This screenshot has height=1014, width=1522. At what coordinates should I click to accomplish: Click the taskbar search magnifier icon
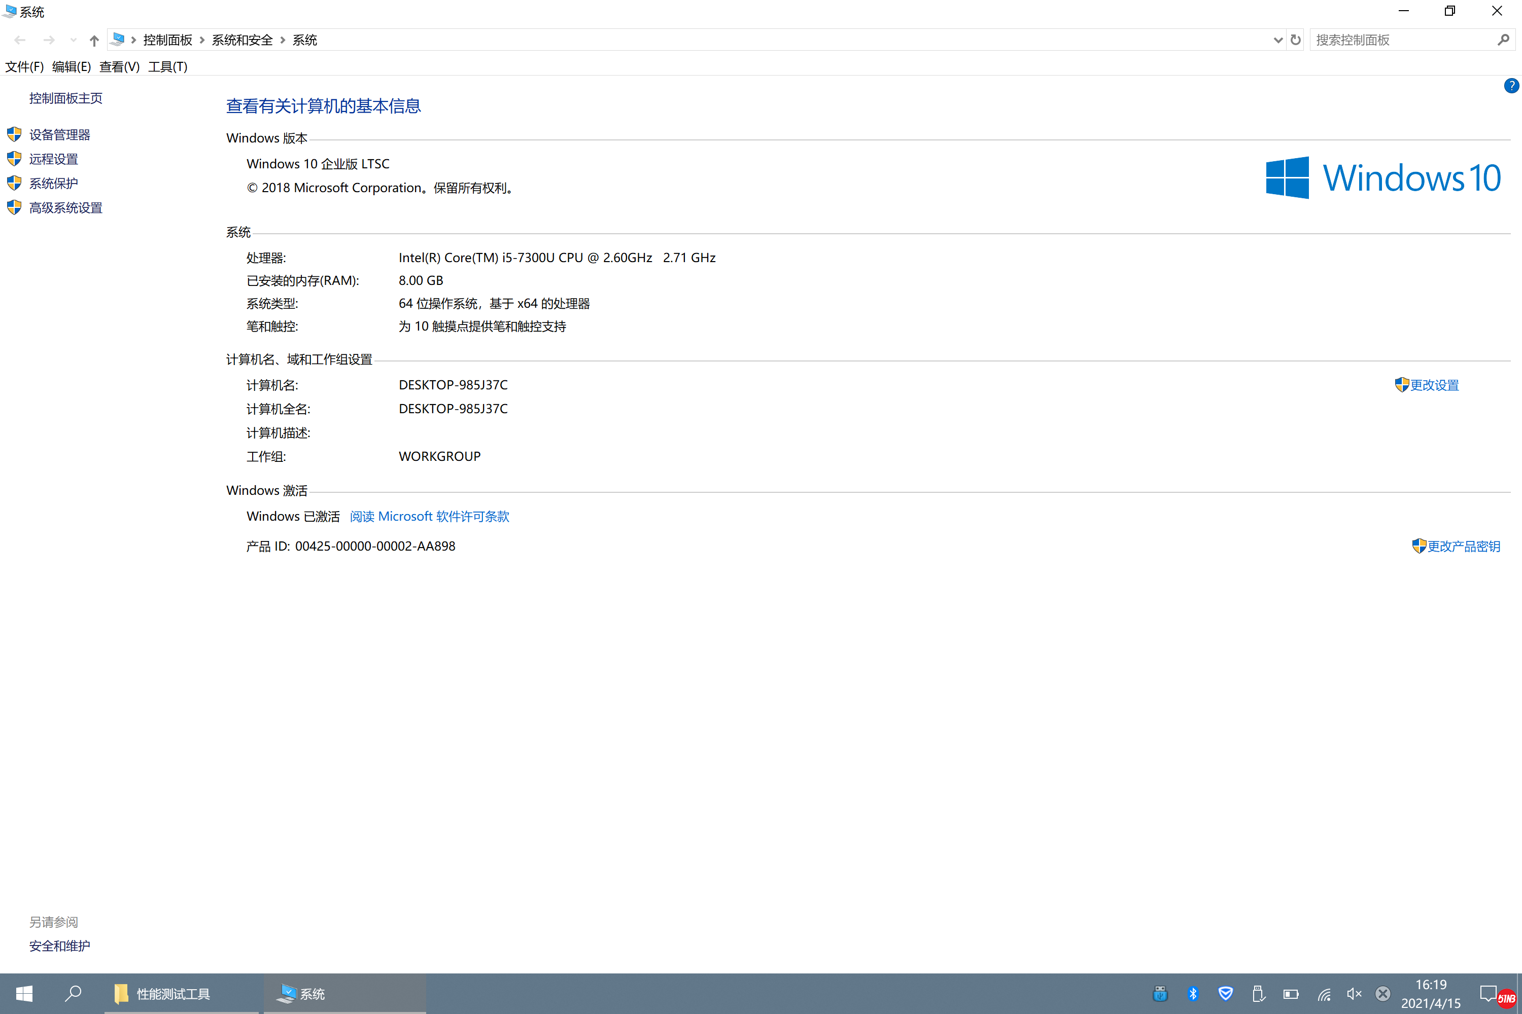pos(73,994)
